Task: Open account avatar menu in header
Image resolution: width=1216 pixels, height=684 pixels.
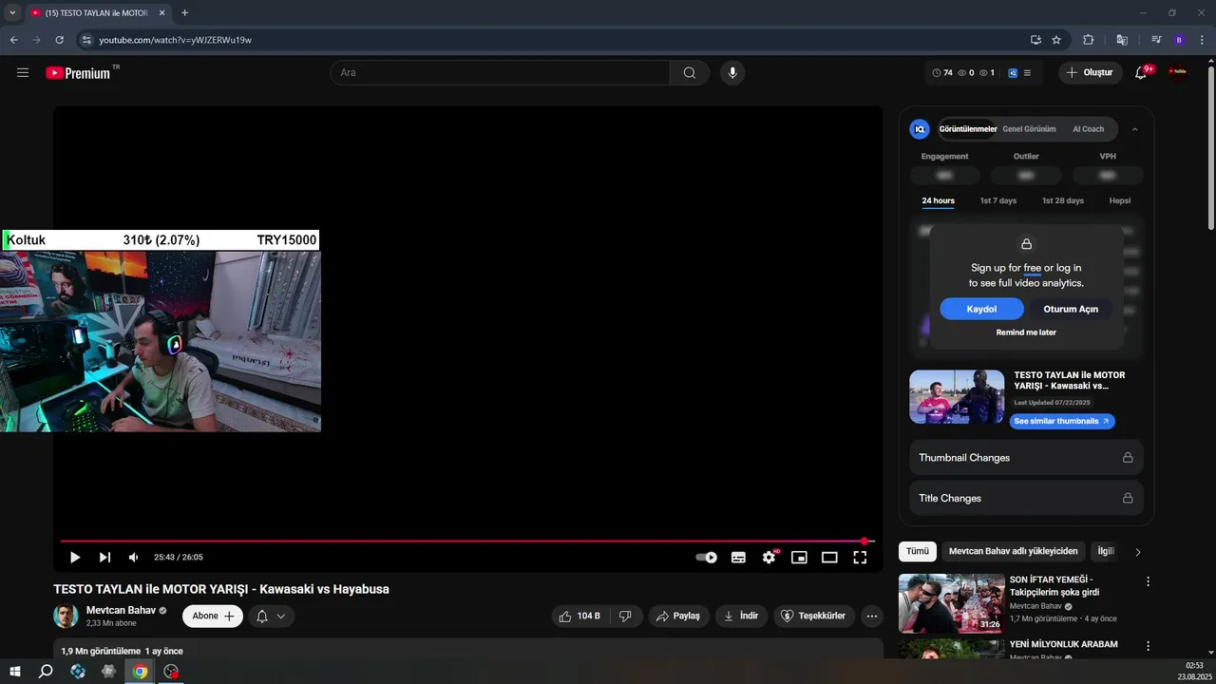Action: [x=1178, y=72]
